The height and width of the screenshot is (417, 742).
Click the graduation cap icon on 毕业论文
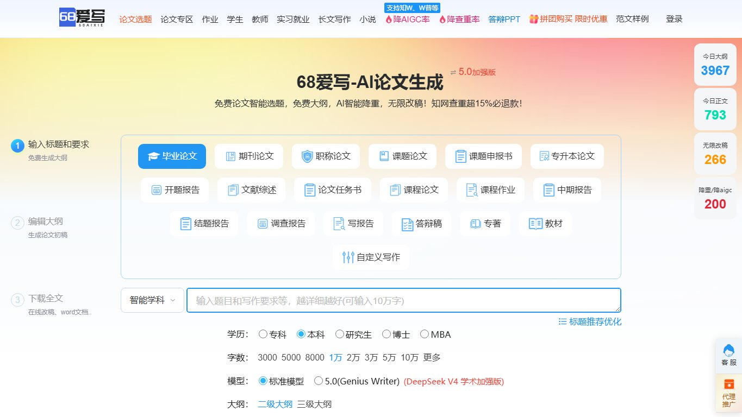153,156
